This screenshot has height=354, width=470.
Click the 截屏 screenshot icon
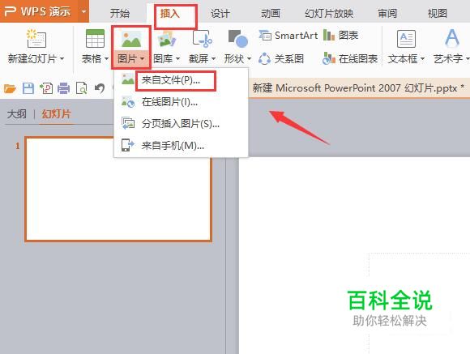click(203, 38)
